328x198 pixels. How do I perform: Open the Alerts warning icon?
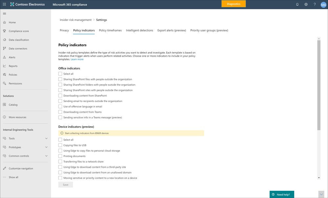click(x=5, y=57)
